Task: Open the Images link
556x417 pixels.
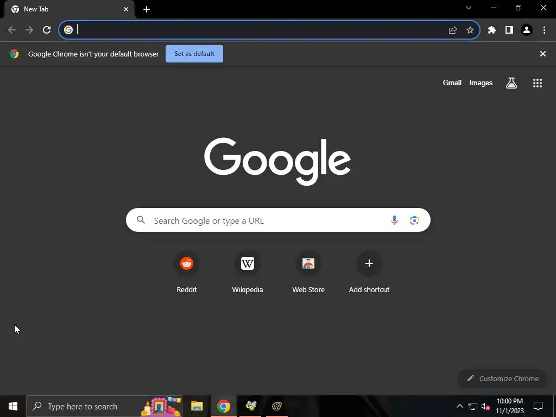Action: click(x=481, y=83)
